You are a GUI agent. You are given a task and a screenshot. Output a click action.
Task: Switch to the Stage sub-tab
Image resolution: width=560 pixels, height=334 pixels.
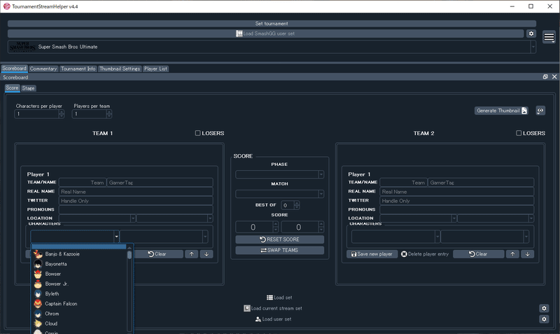pyautogui.click(x=28, y=88)
